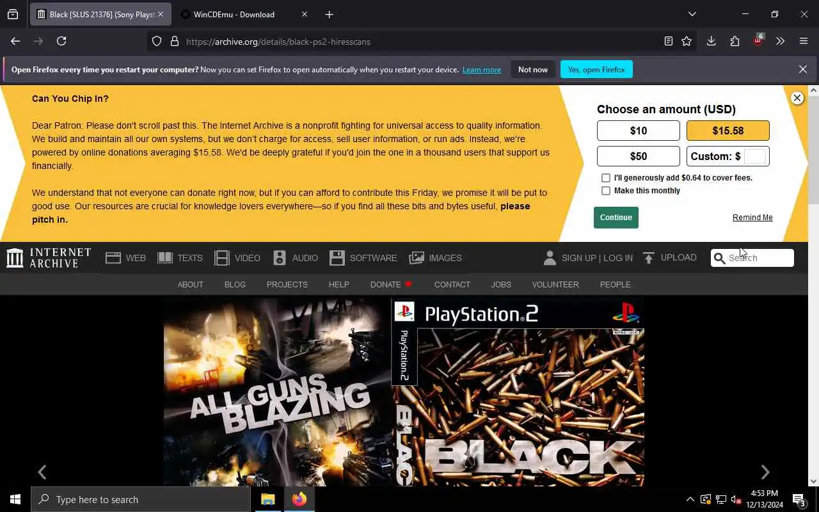Click Yes, open Firefox button
Viewport: 819px width, 512px height.
click(x=596, y=69)
